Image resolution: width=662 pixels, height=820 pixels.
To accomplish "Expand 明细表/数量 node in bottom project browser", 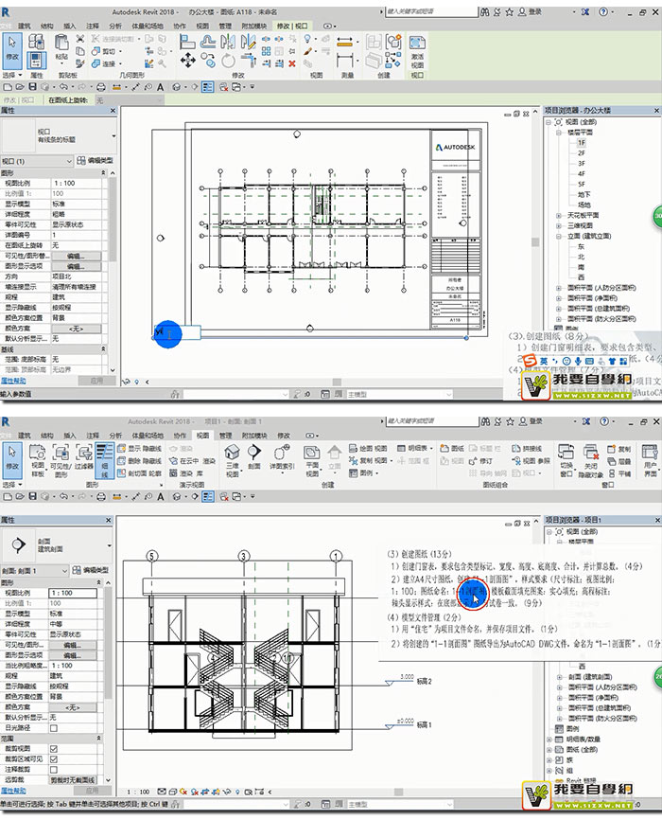I will click(549, 740).
